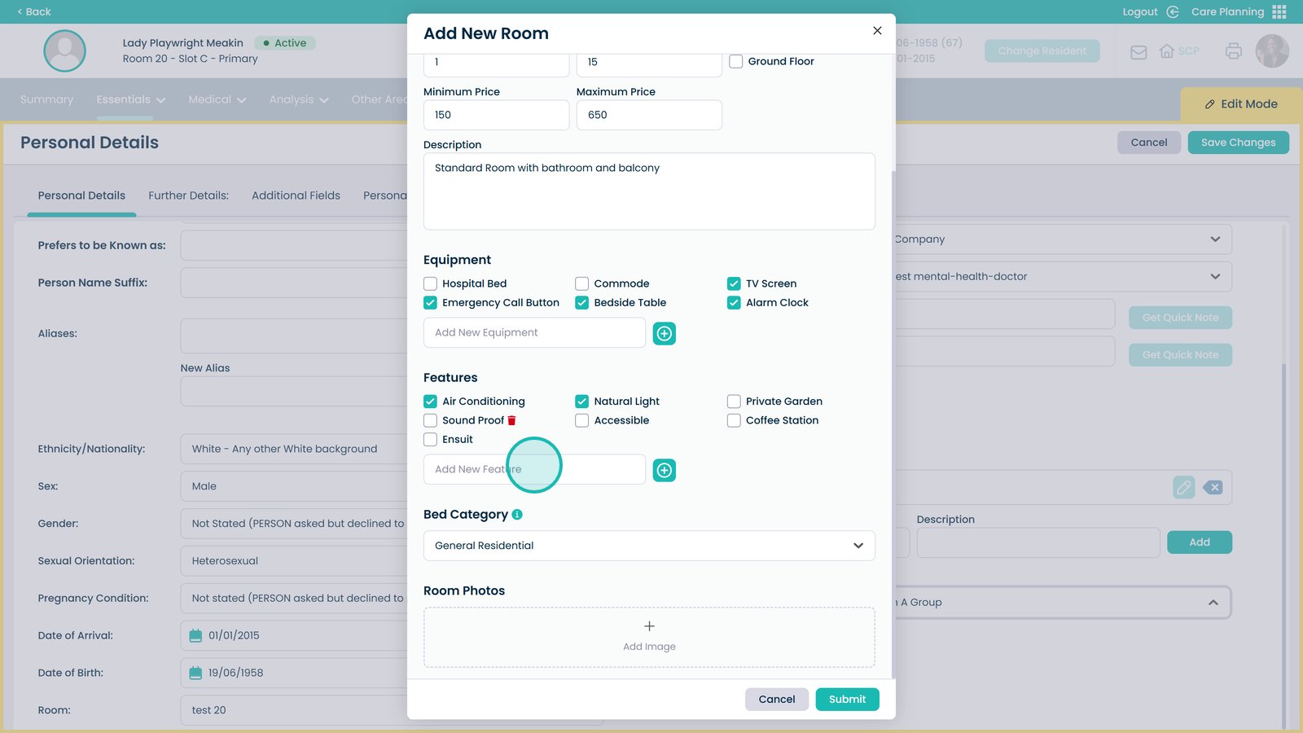Click the Bed Category info icon
Viewport: 1303px width, 733px height.
(517, 515)
